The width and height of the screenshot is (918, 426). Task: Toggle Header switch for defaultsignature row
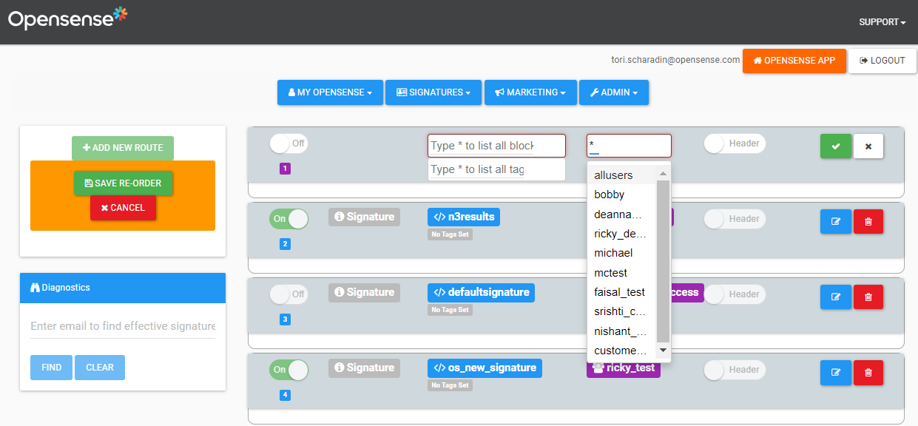(x=735, y=294)
